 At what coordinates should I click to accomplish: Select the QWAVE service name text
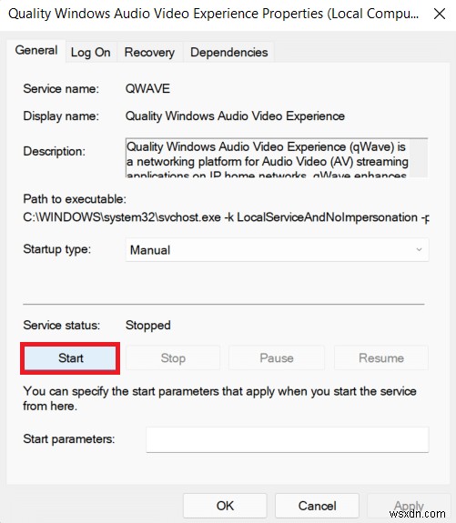click(x=147, y=89)
